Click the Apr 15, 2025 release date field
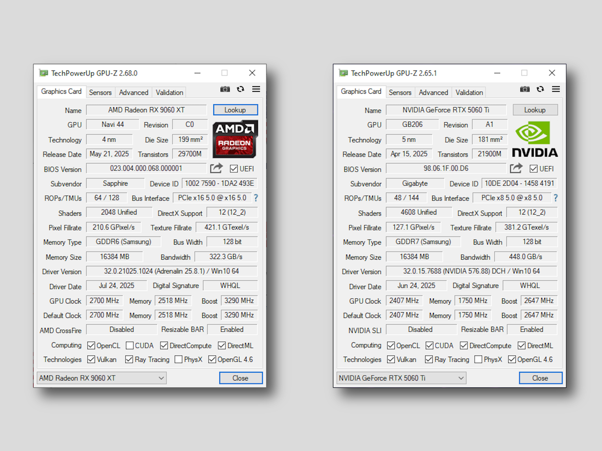 pos(409,154)
